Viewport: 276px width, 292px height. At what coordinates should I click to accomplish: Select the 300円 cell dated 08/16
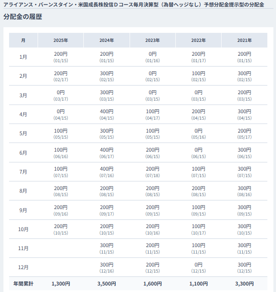pos(244,190)
